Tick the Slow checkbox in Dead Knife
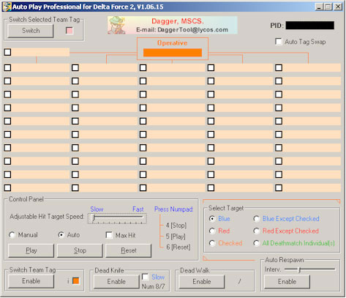Screen dimensions: 346x298 (146, 277)
